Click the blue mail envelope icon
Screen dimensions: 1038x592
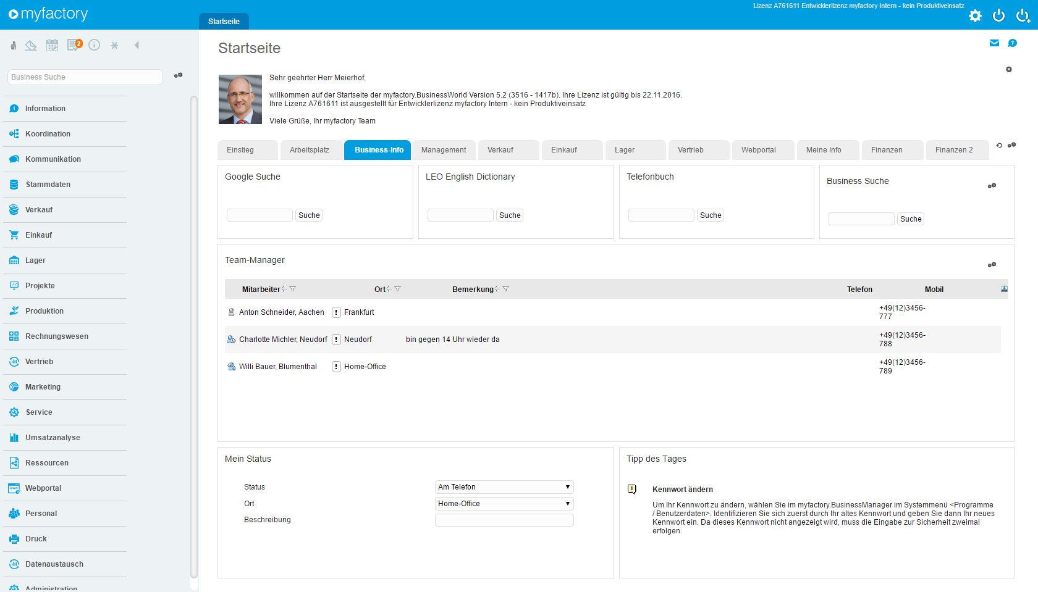click(x=994, y=43)
